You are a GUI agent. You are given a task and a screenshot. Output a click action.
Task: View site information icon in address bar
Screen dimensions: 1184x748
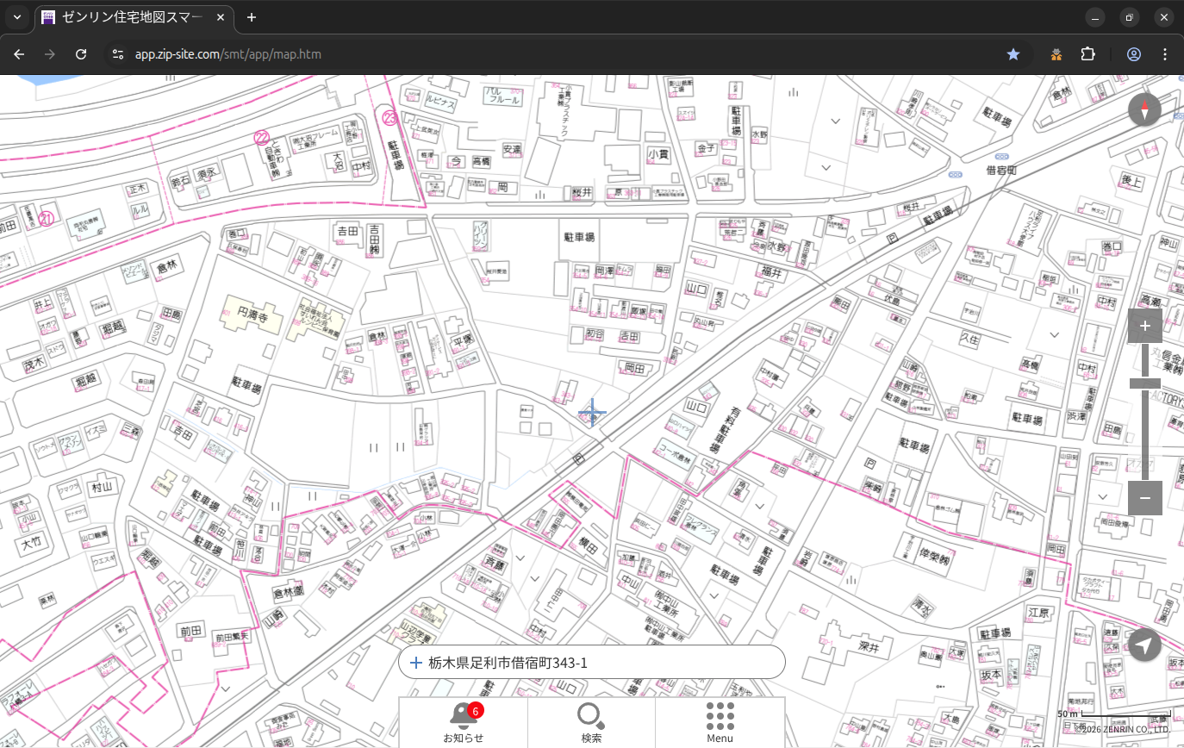pyautogui.click(x=118, y=54)
